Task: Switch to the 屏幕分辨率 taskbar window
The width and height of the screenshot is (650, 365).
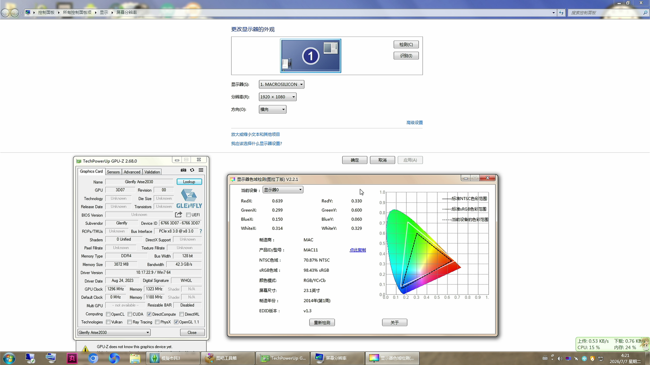Action: (337, 358)
